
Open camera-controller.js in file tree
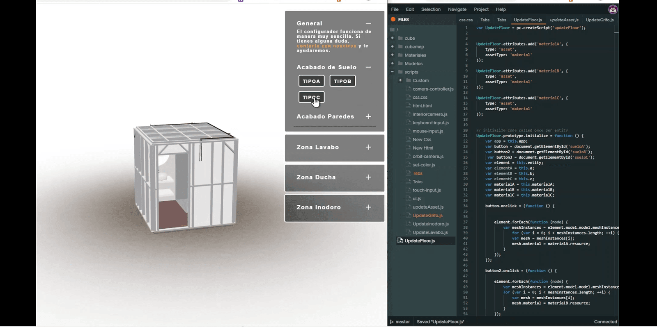pyautogui.click(x=433, y=89)
